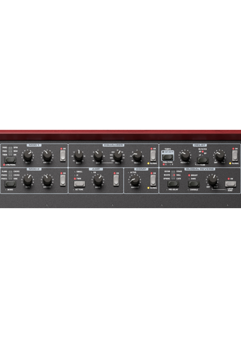Cycle the Mod 2 effect type selector button

(10, 184)
